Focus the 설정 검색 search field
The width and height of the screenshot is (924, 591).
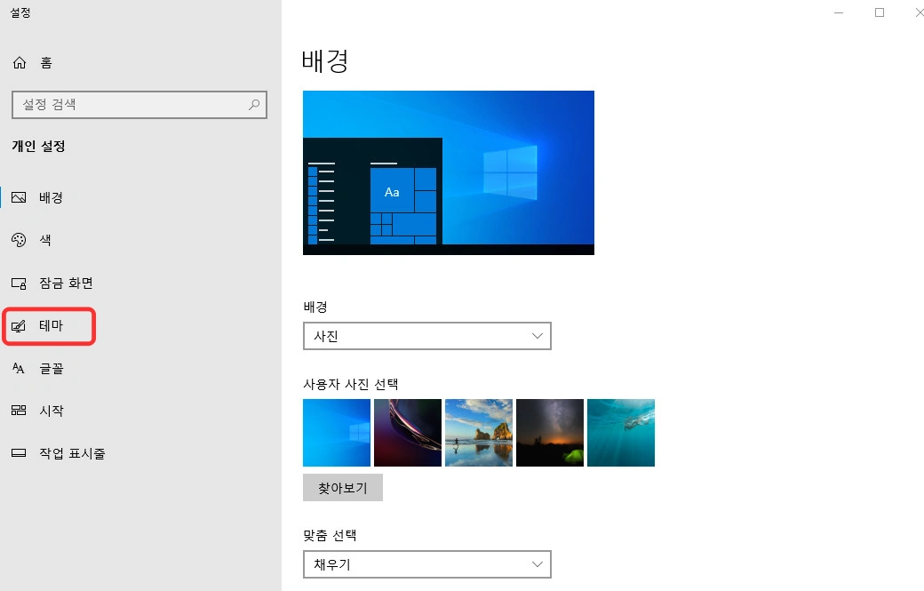(x=139, y=105)
